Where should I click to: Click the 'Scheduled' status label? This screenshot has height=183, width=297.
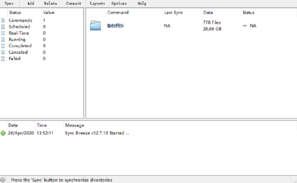point(19,27)
